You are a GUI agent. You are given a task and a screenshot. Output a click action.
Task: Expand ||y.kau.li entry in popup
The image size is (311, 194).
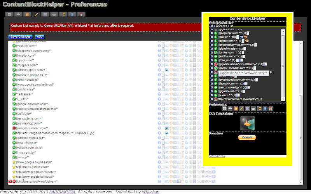211,95
